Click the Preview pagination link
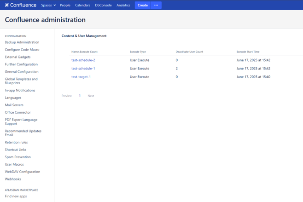This screenshot has height=202, width=303. (67, 96)
